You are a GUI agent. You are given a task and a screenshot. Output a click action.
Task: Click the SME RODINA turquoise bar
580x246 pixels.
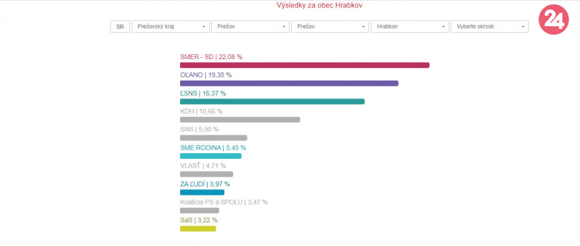tap(211, 156)
